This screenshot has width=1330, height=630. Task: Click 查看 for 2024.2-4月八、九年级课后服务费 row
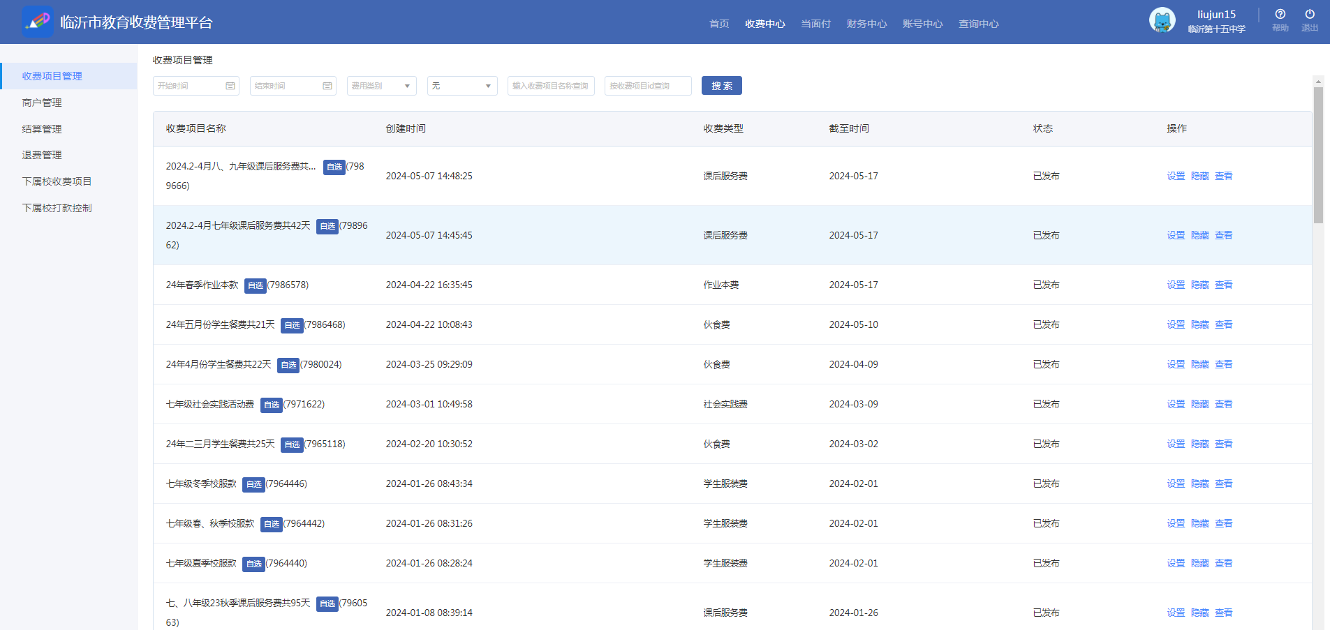(1223, 176)
